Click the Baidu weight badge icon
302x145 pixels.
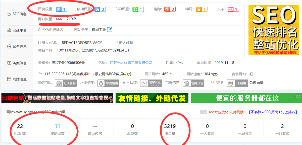(x=61, y=9)
